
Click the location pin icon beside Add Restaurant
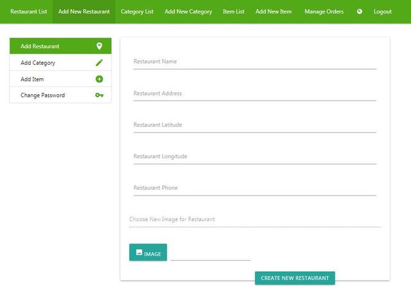tap(100, 46)
